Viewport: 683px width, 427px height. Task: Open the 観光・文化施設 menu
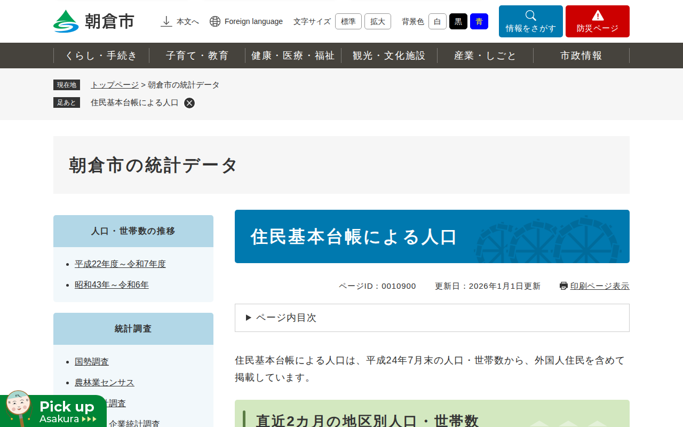point(389,56)
